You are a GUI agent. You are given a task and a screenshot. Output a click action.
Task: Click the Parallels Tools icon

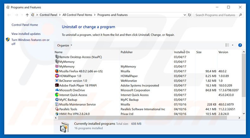pos(57,109)
